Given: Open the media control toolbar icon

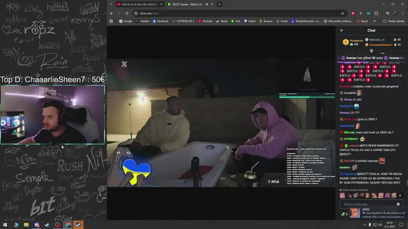Looking at the screenshot, I should pos(388,13).
